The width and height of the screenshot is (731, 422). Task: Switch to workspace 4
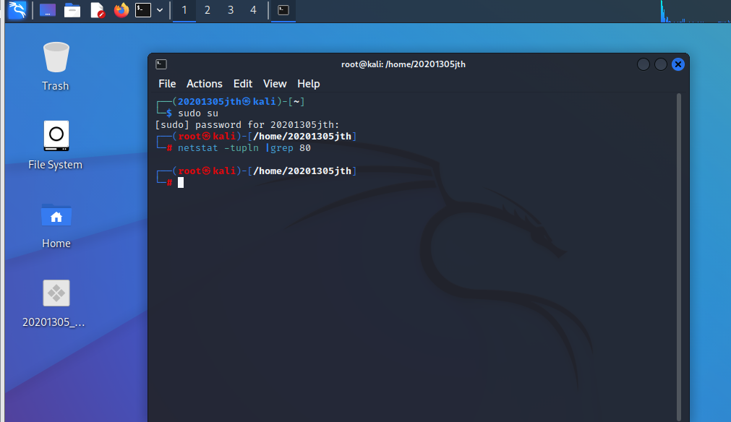click(253, 10)
